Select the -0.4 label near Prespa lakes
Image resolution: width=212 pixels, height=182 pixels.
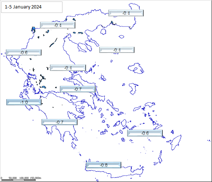click(x=58, y=25)
